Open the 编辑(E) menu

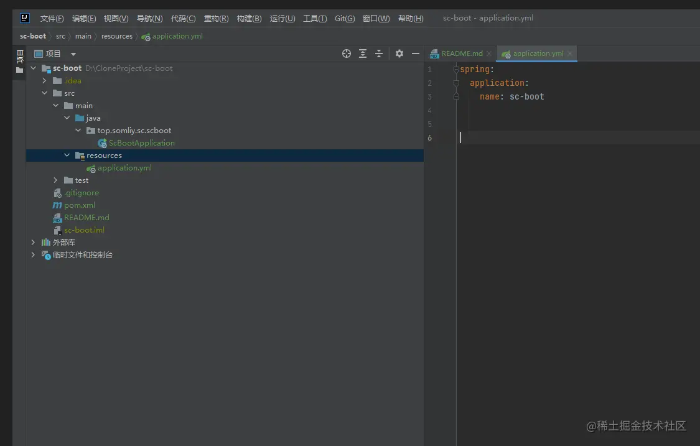[x=84, y=18]
